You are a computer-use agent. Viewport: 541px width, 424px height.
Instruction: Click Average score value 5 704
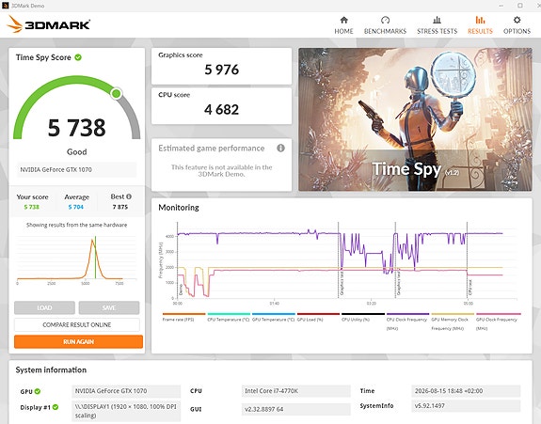coord(76,207)
